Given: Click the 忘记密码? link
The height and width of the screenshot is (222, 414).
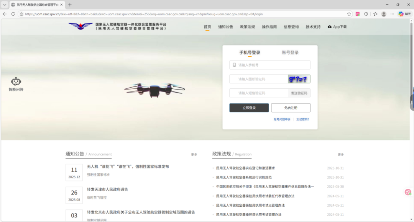Looking at the screenshot, I should tap(302, 119).
